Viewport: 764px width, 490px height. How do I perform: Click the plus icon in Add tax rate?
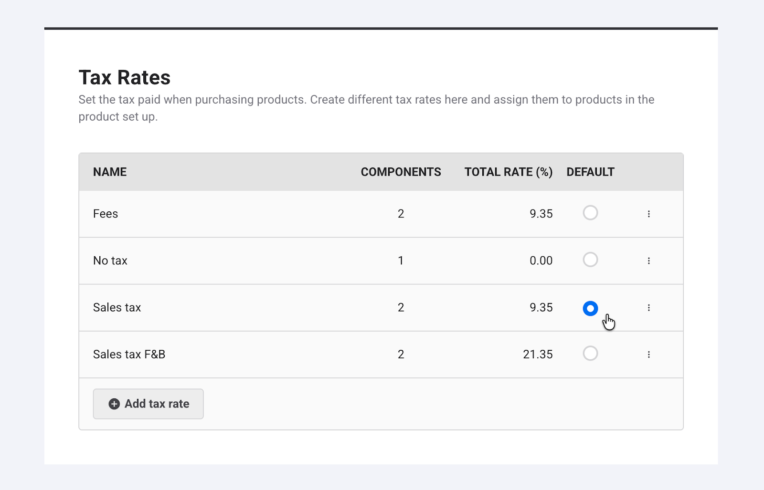tap(114, 404)
